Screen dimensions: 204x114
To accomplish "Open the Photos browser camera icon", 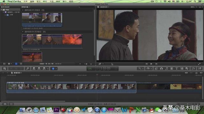I will tap(161, 68).
